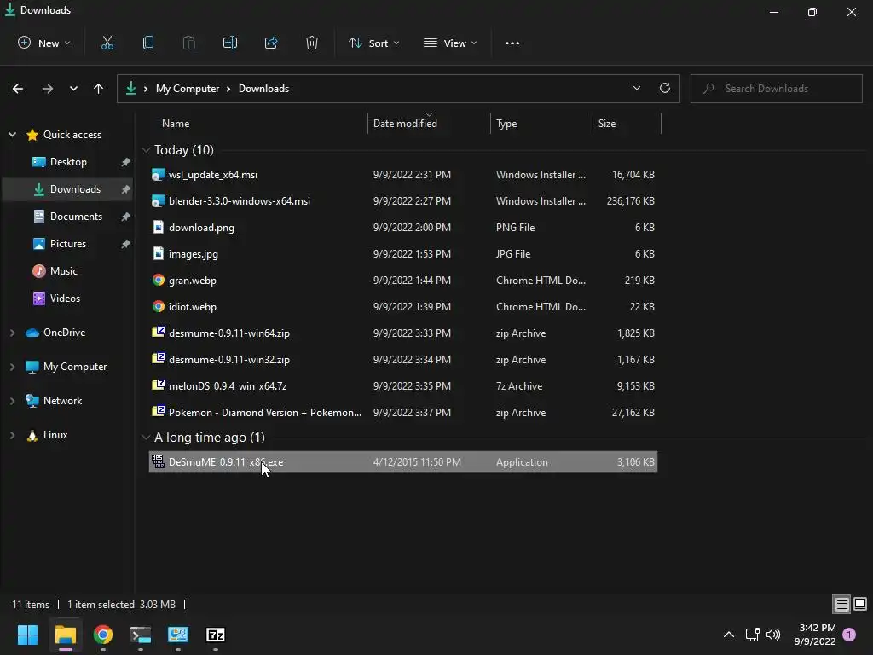The height and width of the screenshot is (655, 873).
Task: Open recent locations chevron dropdown
Action: [x=73, y=89]
